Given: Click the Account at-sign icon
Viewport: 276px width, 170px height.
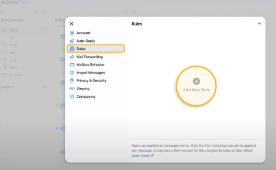Looking at the screenshot, I should click(x=72, y=33).
